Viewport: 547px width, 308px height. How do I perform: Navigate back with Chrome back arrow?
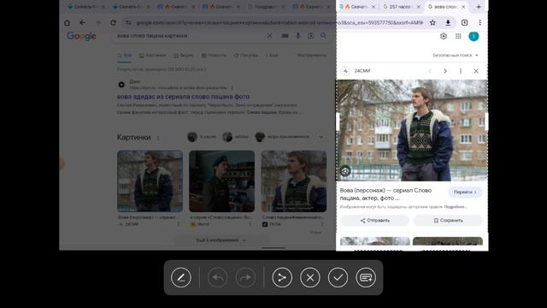pyautogui.click(x=82, y=23)
